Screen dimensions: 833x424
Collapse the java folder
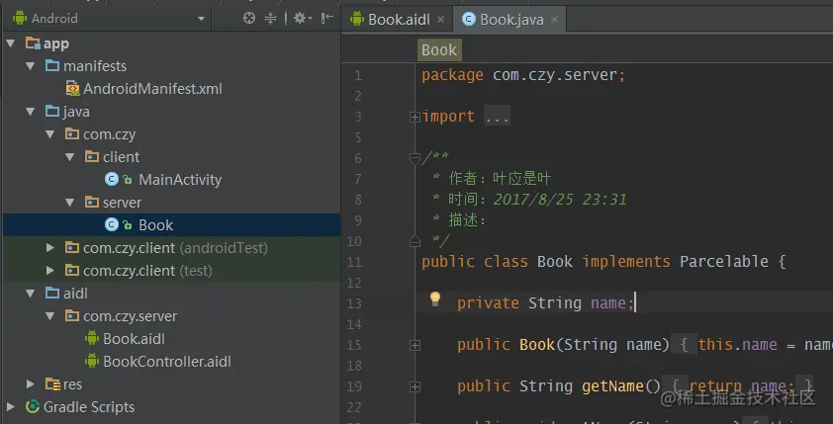coord(31,112)
